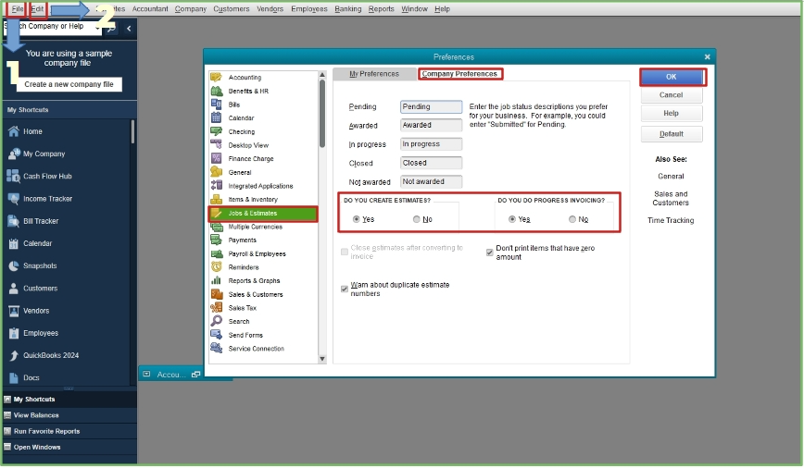Open Sales and Customers under Also See
This screenshot has width=804, height=468.
[x=671, y=198]
